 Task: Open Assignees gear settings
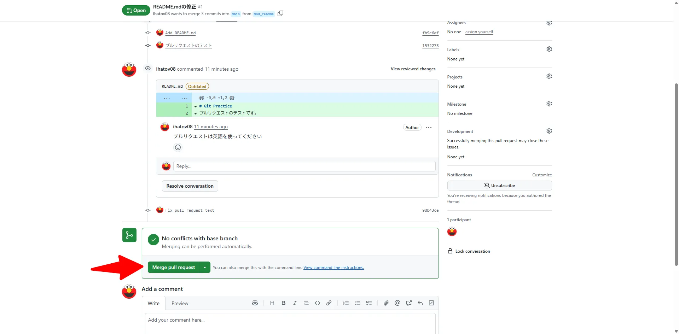pos(549,23)
